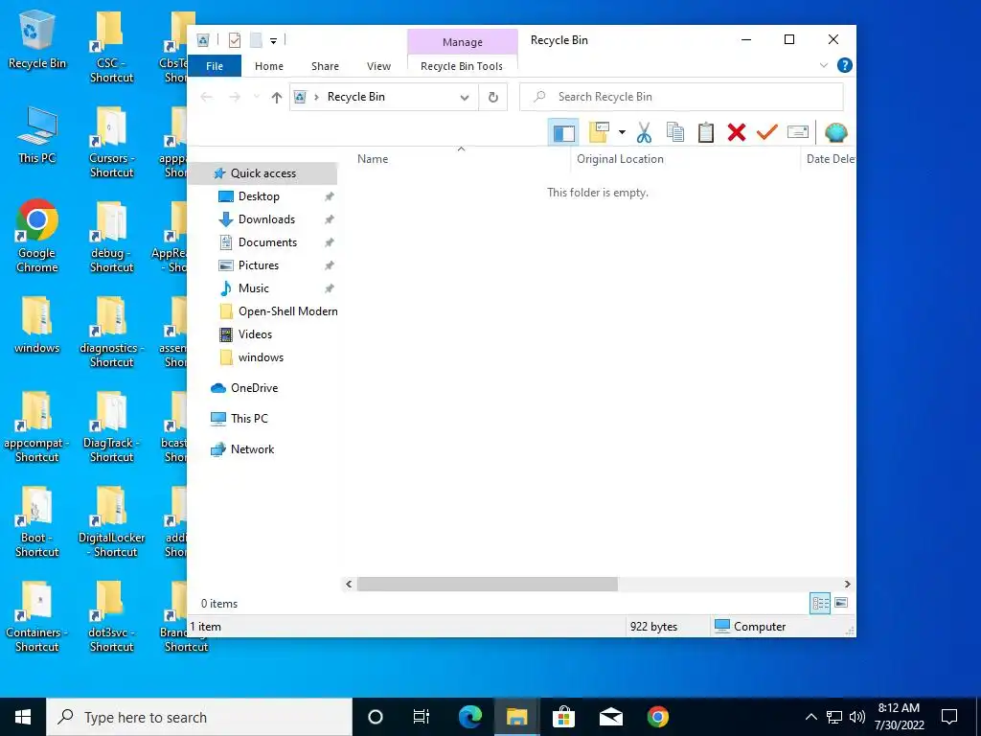This screenshot has width=981, height=736.
Task: Click the taskbar search box
Action: coord(199,717)
